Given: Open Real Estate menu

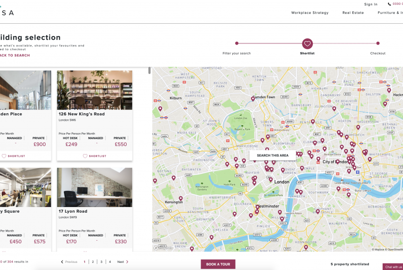Looking at the screenshot, I should 353,13.
